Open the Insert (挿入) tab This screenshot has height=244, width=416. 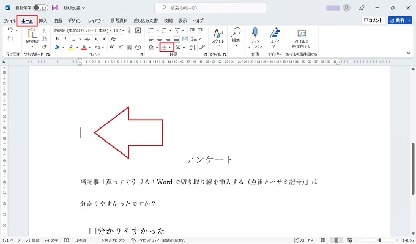(43, 20)
